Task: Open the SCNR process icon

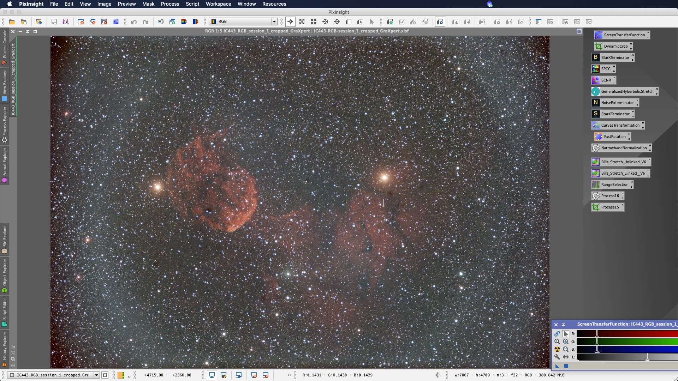Action: [x=603, y=80]
